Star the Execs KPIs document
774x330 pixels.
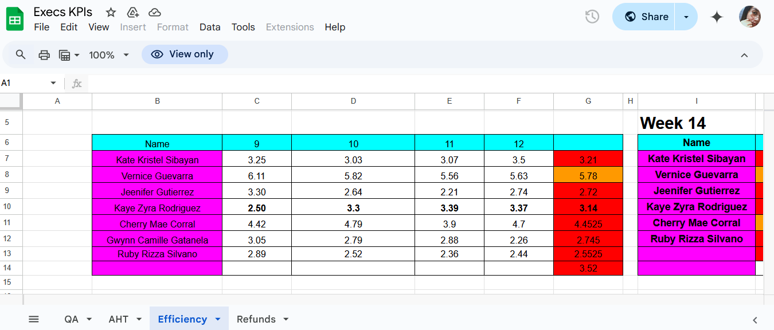pos(111,13)
